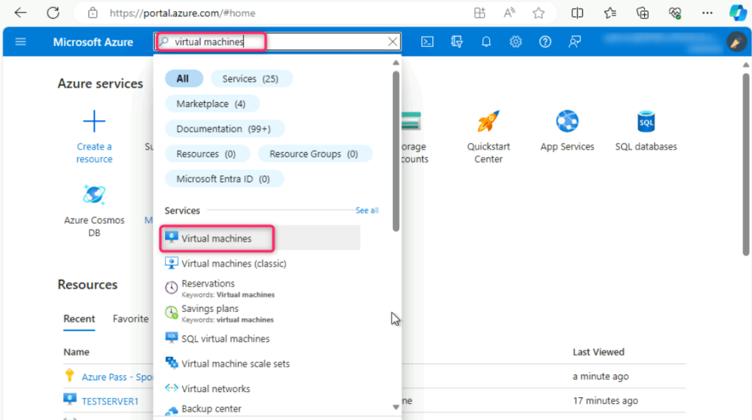
Task: Open Quickstart Center rocket icon
Action: coord(488,121)
